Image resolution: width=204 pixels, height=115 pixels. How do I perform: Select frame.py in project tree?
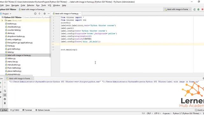[x=11, y=46]
